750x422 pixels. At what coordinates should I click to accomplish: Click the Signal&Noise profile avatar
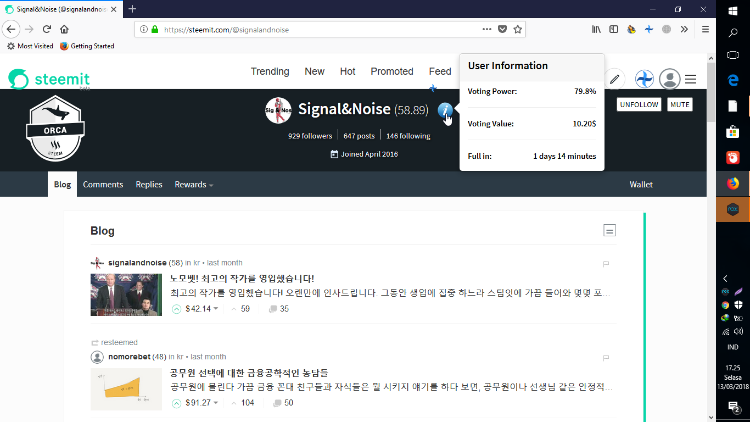(278, 110)
